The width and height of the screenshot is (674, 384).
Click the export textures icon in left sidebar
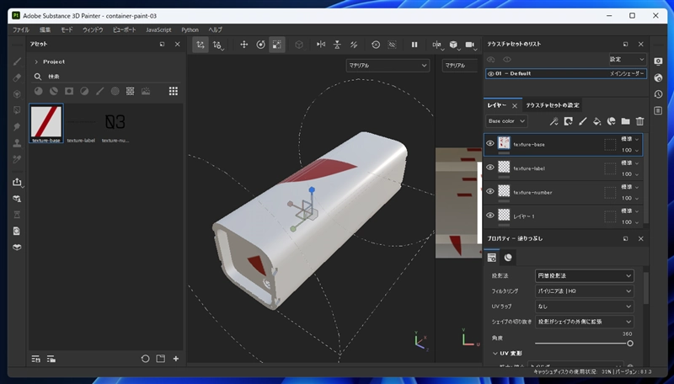click(17, 182)
